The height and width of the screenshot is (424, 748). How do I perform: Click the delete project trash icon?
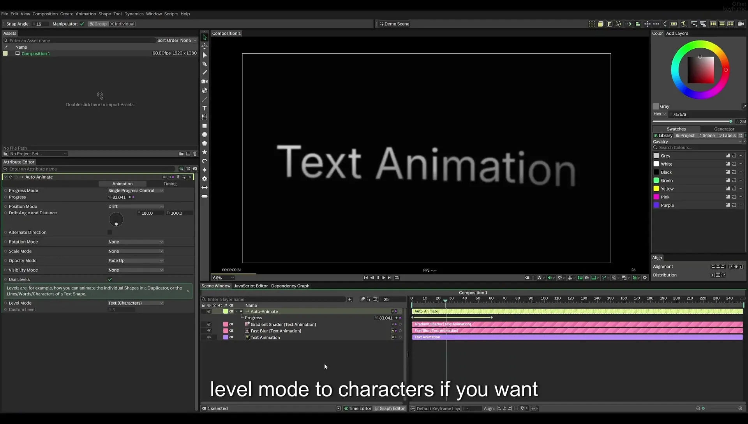coord(195,154)
